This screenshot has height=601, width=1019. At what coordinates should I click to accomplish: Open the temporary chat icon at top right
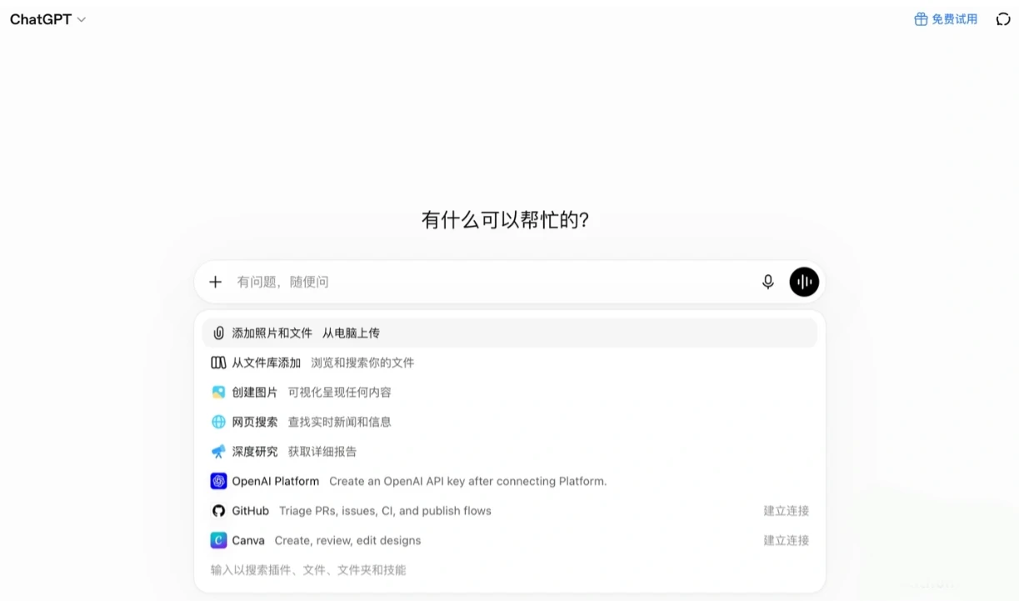tap(1003, 19)
